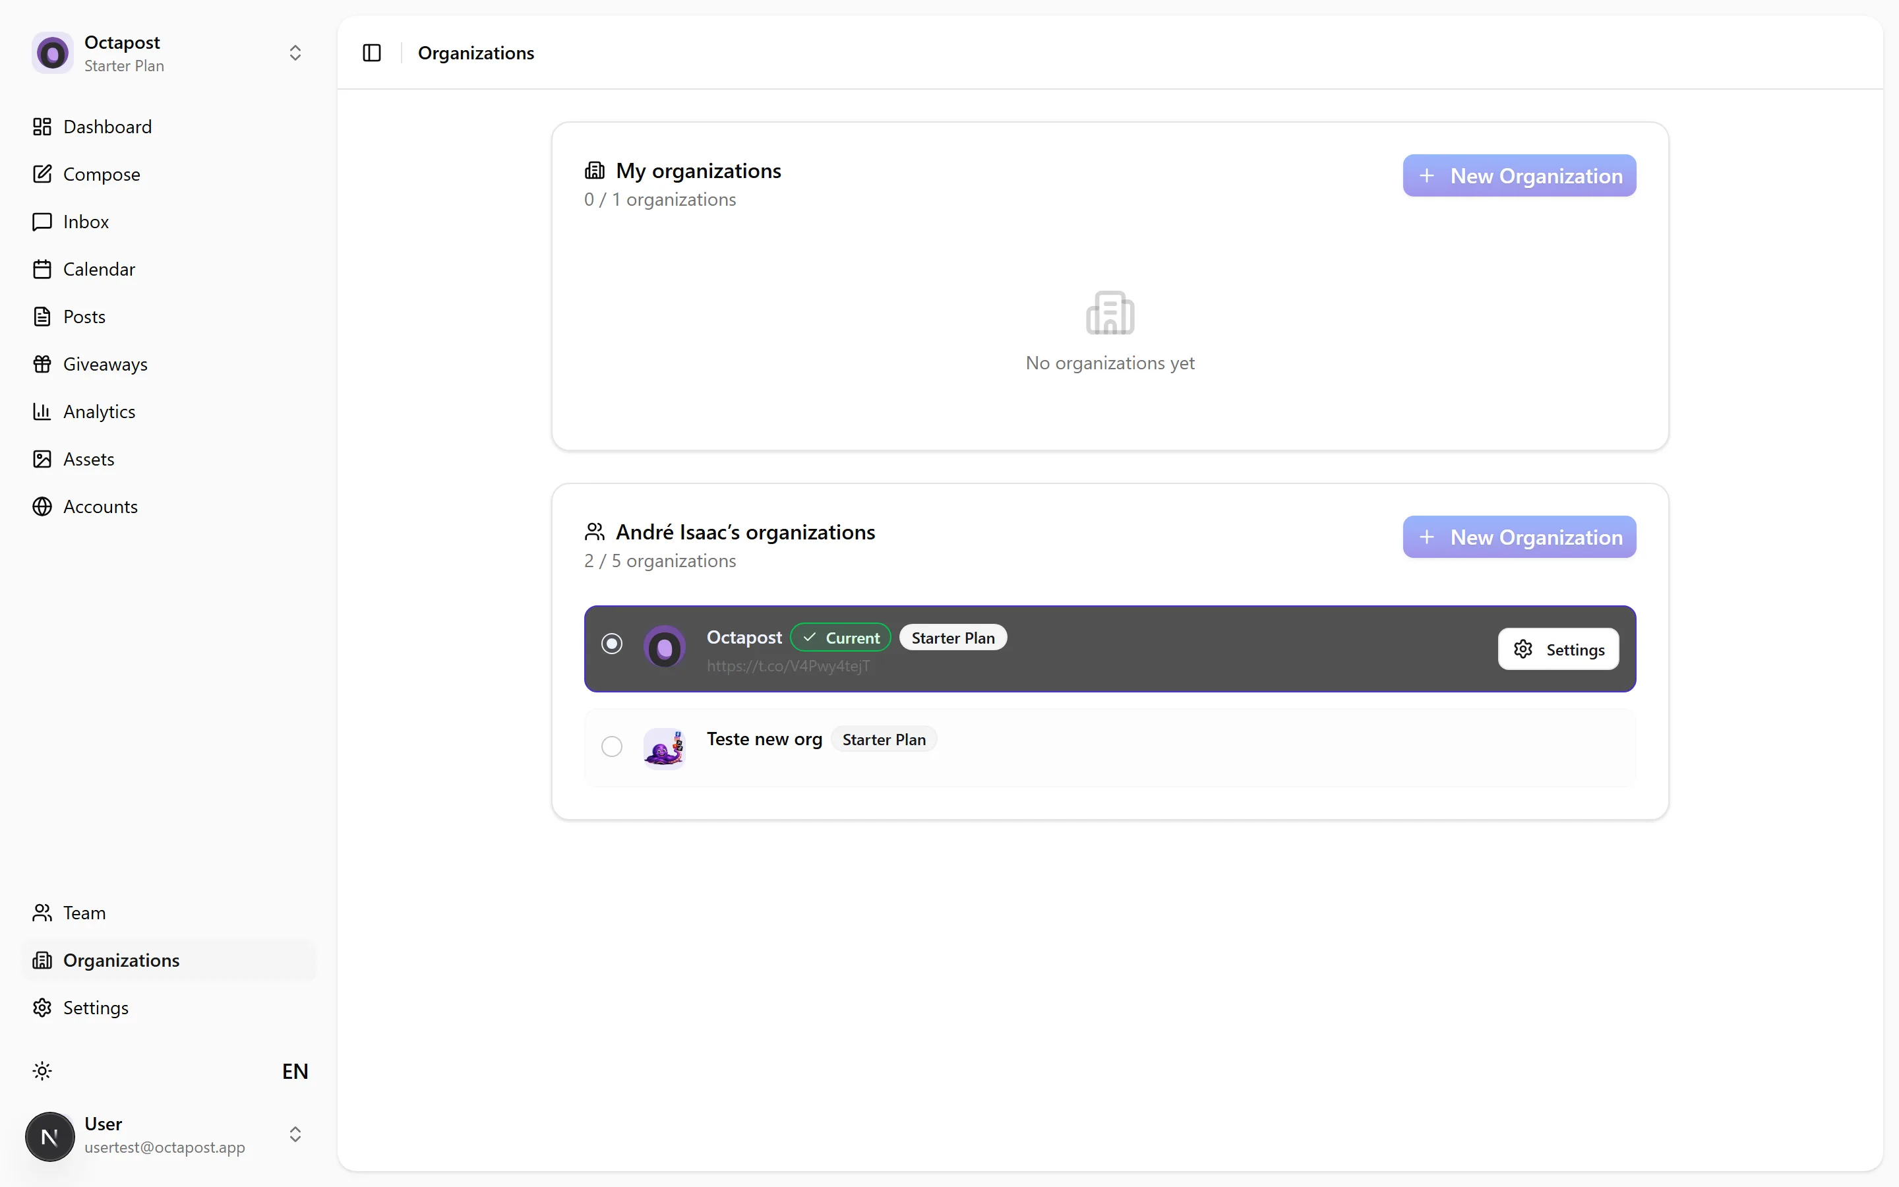Click the Organizations page title in header
The image size is (1899, 1187).
point(475,53)
